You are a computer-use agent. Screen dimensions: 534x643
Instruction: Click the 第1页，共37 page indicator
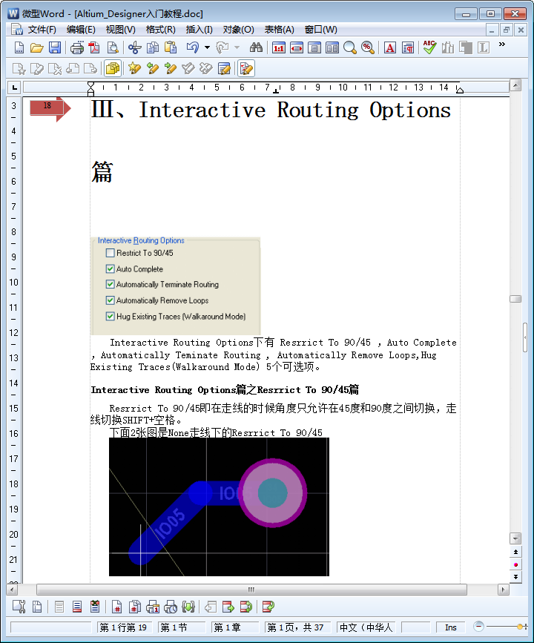pyautogui.click(x=297, y=627)
